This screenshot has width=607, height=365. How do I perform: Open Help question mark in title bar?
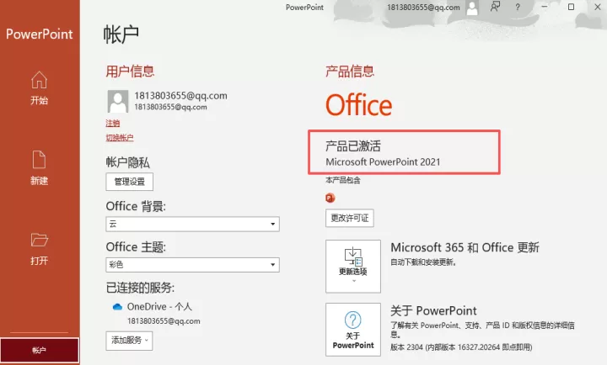518,7
